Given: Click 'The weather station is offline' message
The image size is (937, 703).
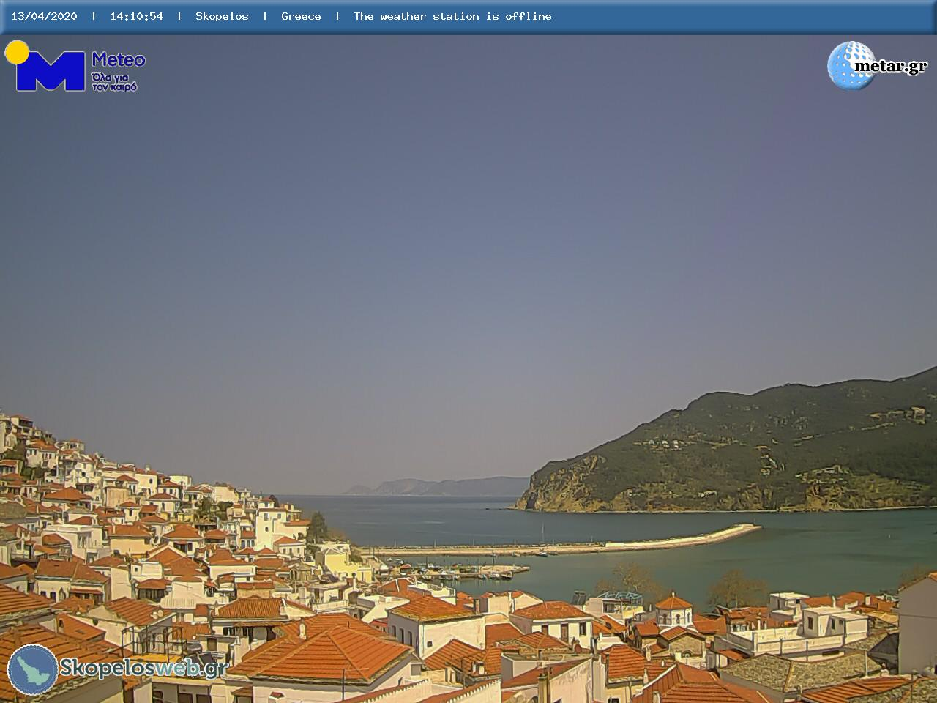Looking at the screenshot, I should 452,16.
